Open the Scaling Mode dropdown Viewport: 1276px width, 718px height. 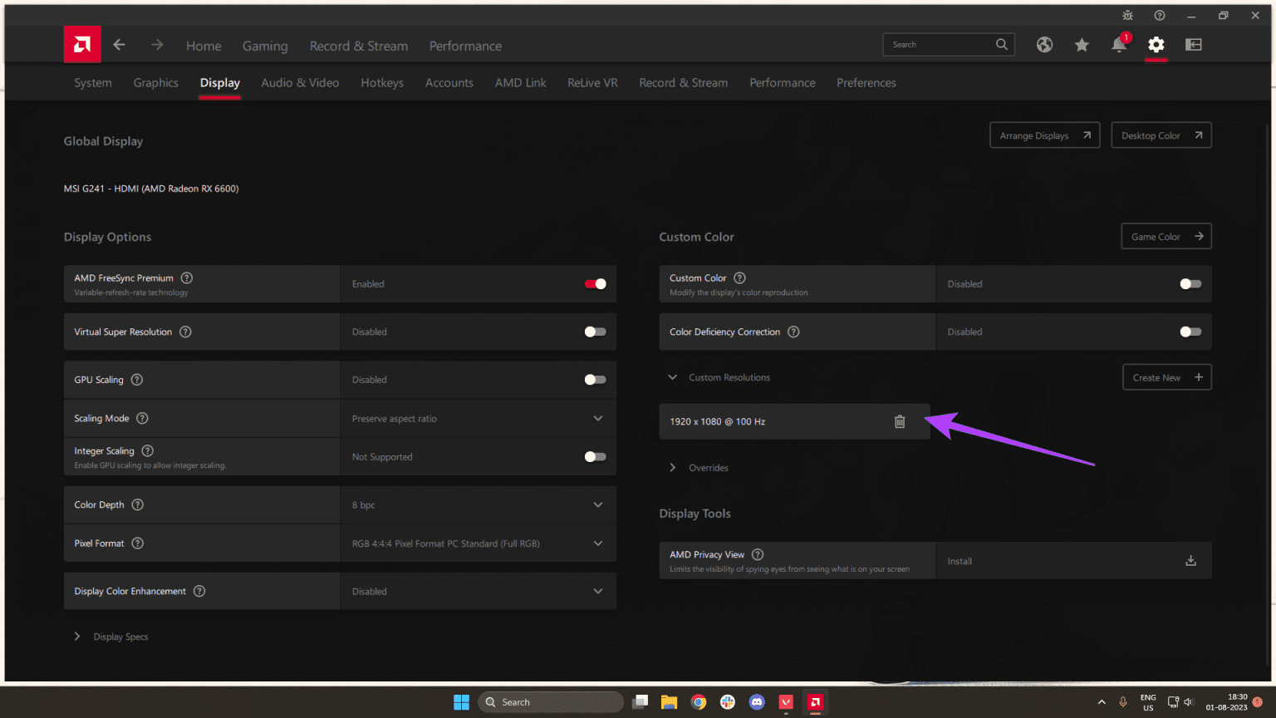pos(597,418)
